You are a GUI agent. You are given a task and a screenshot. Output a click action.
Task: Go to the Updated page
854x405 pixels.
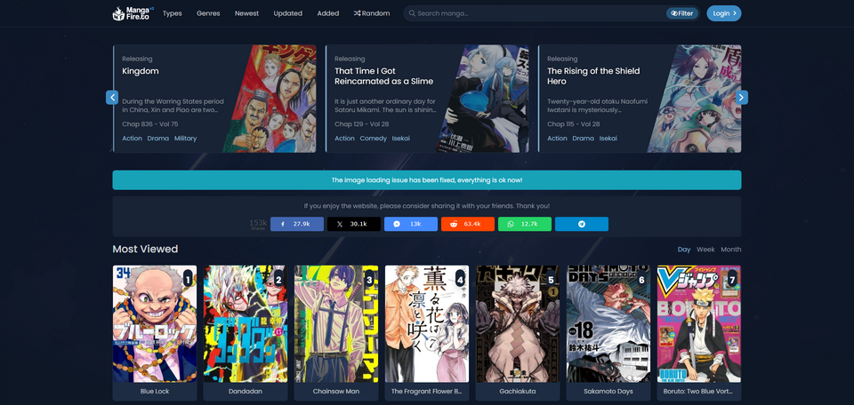(287, 13)
